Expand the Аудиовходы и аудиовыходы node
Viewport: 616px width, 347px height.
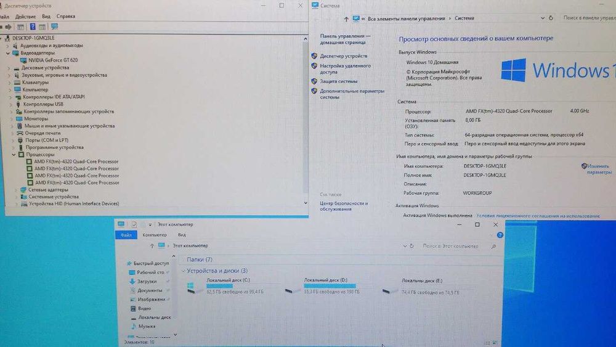(x=8, y=46)
